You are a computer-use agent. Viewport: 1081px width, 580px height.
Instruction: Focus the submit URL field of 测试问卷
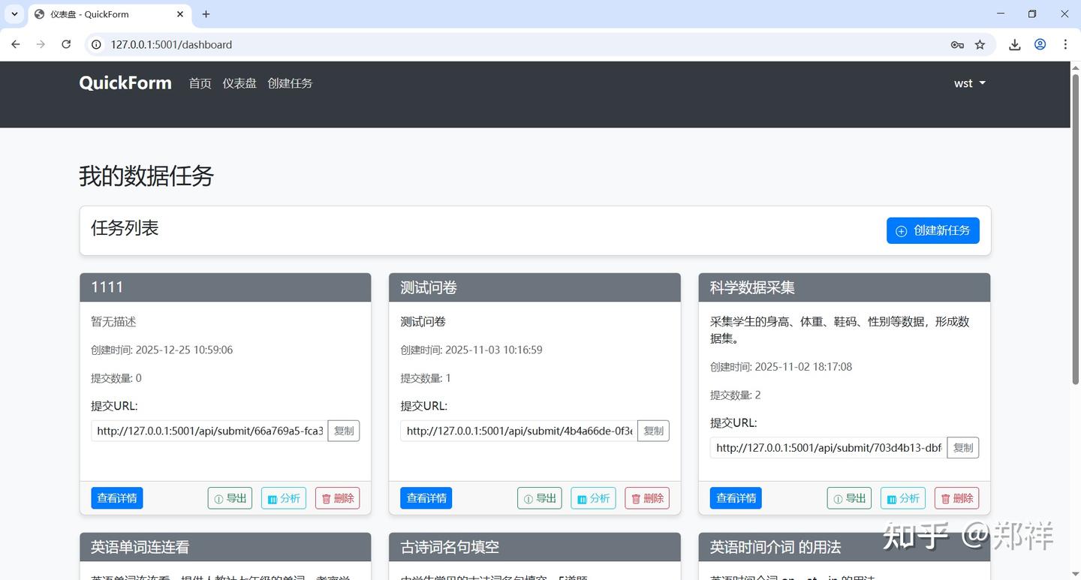coord(519,431)
